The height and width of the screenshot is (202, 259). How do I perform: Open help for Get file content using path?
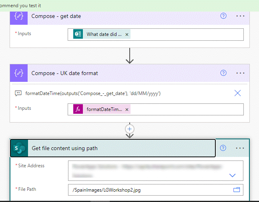coord(223,148)
